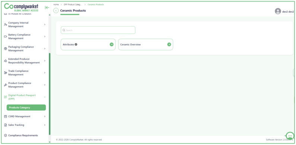Open the chat bubble widget

[290, 136]
